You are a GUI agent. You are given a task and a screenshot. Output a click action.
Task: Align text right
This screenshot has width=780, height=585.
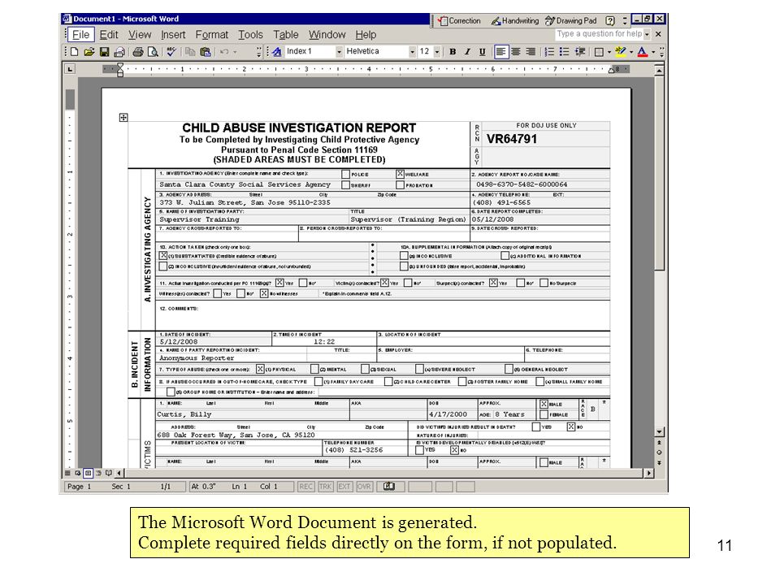pyautogui.click(x=531, y=52)
